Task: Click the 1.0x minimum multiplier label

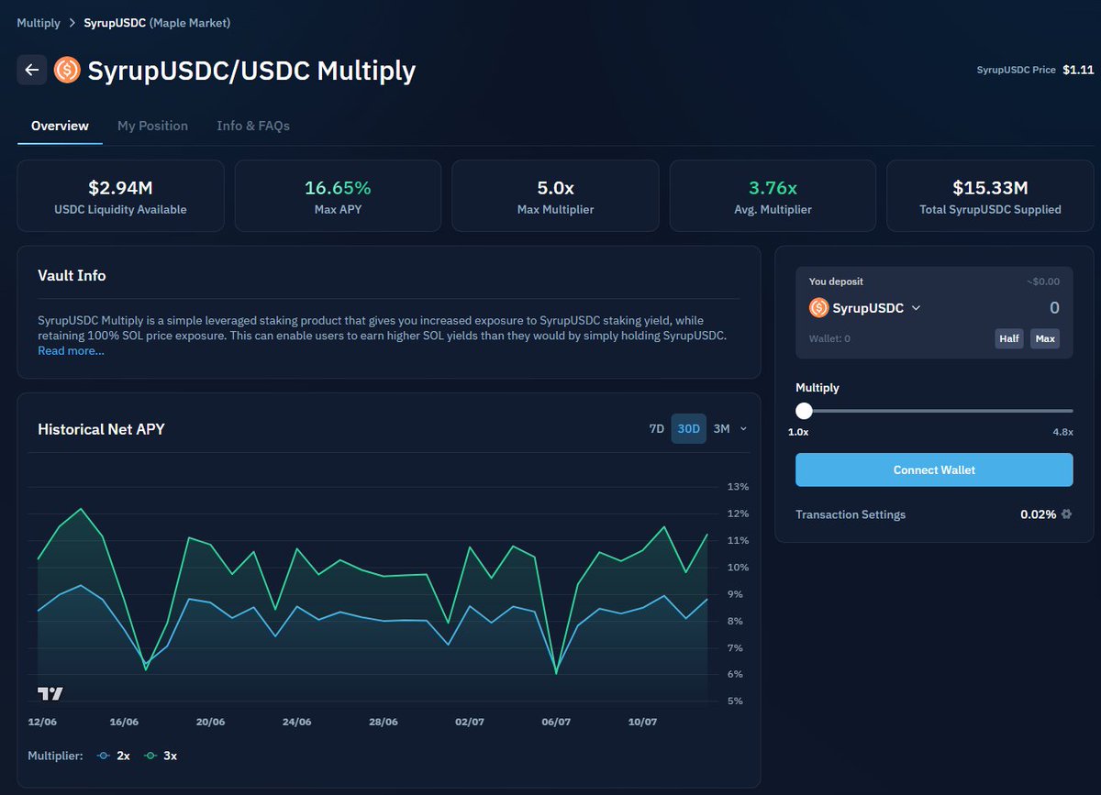Action: [x=798, y=432]
